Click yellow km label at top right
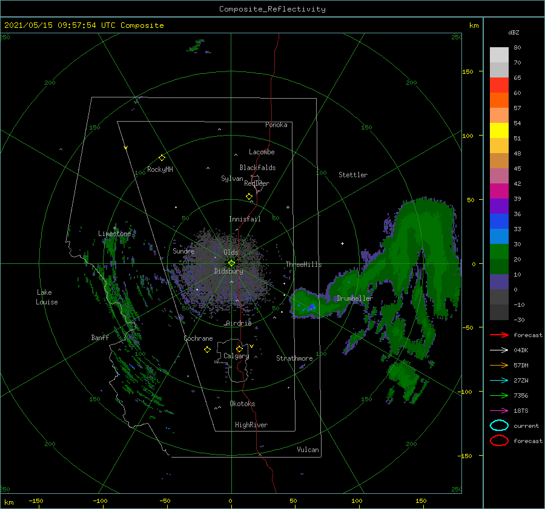The image size is (545, 509). (x=474, y=25)
